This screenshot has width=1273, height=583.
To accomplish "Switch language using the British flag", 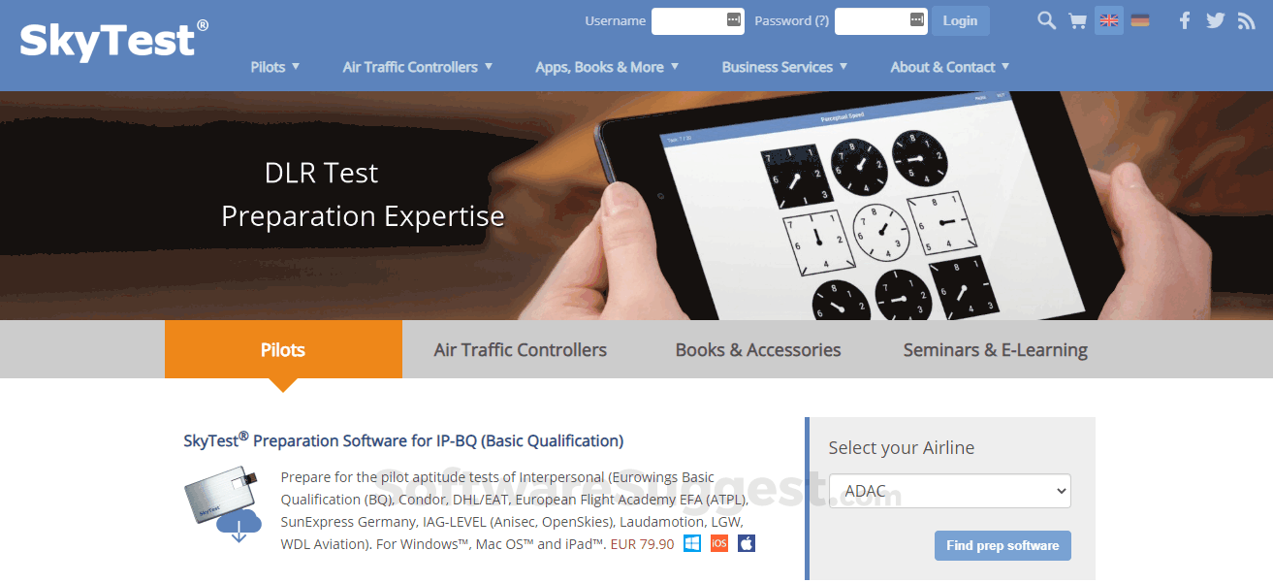I will coord(1108,19).
